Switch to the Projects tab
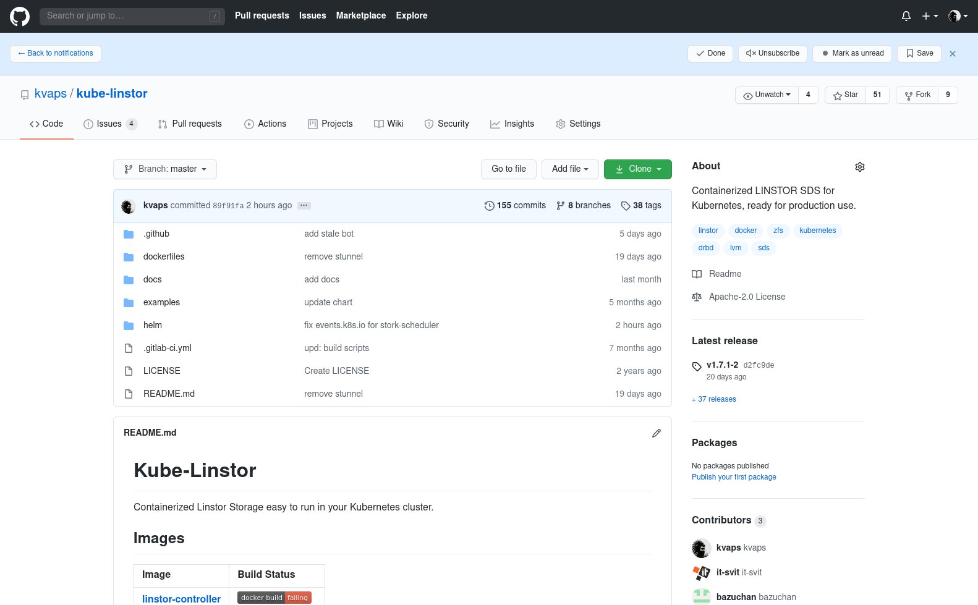This screenshot has height=605, width=978. (330, 124)
